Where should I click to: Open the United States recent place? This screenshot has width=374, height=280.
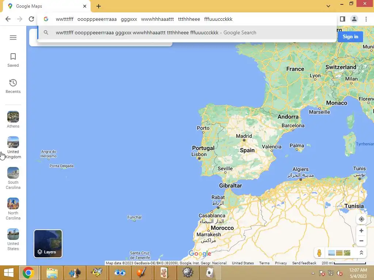pyautogui.click(x=13, y=240)
